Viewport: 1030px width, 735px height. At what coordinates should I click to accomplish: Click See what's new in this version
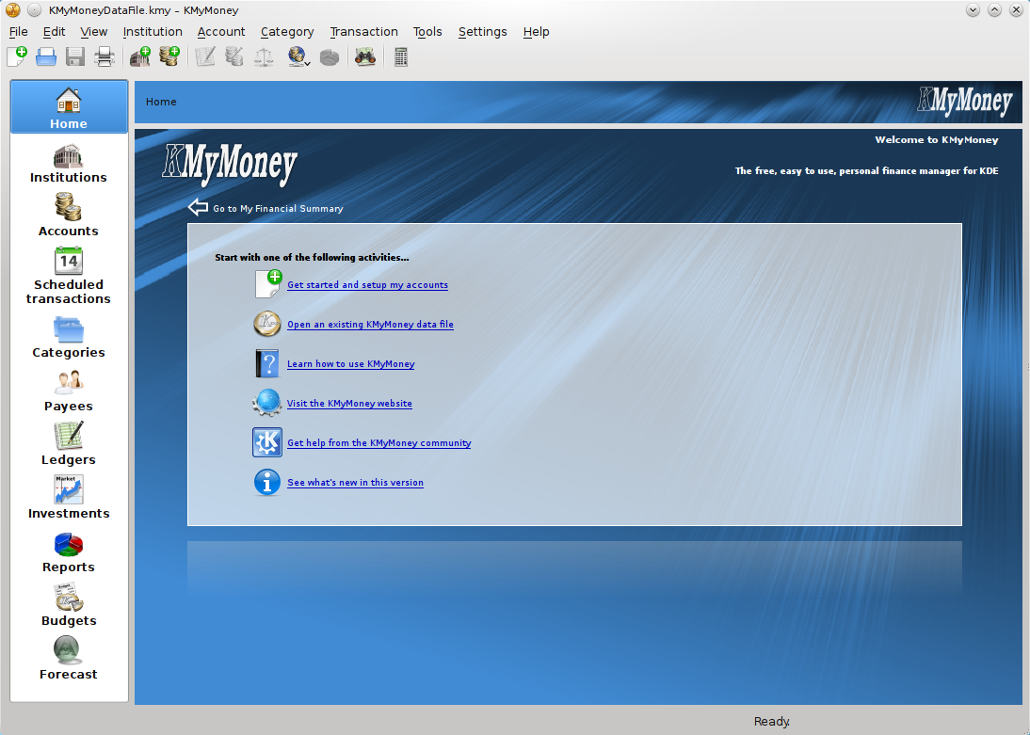pyautogui.click(x=355, y=482)
